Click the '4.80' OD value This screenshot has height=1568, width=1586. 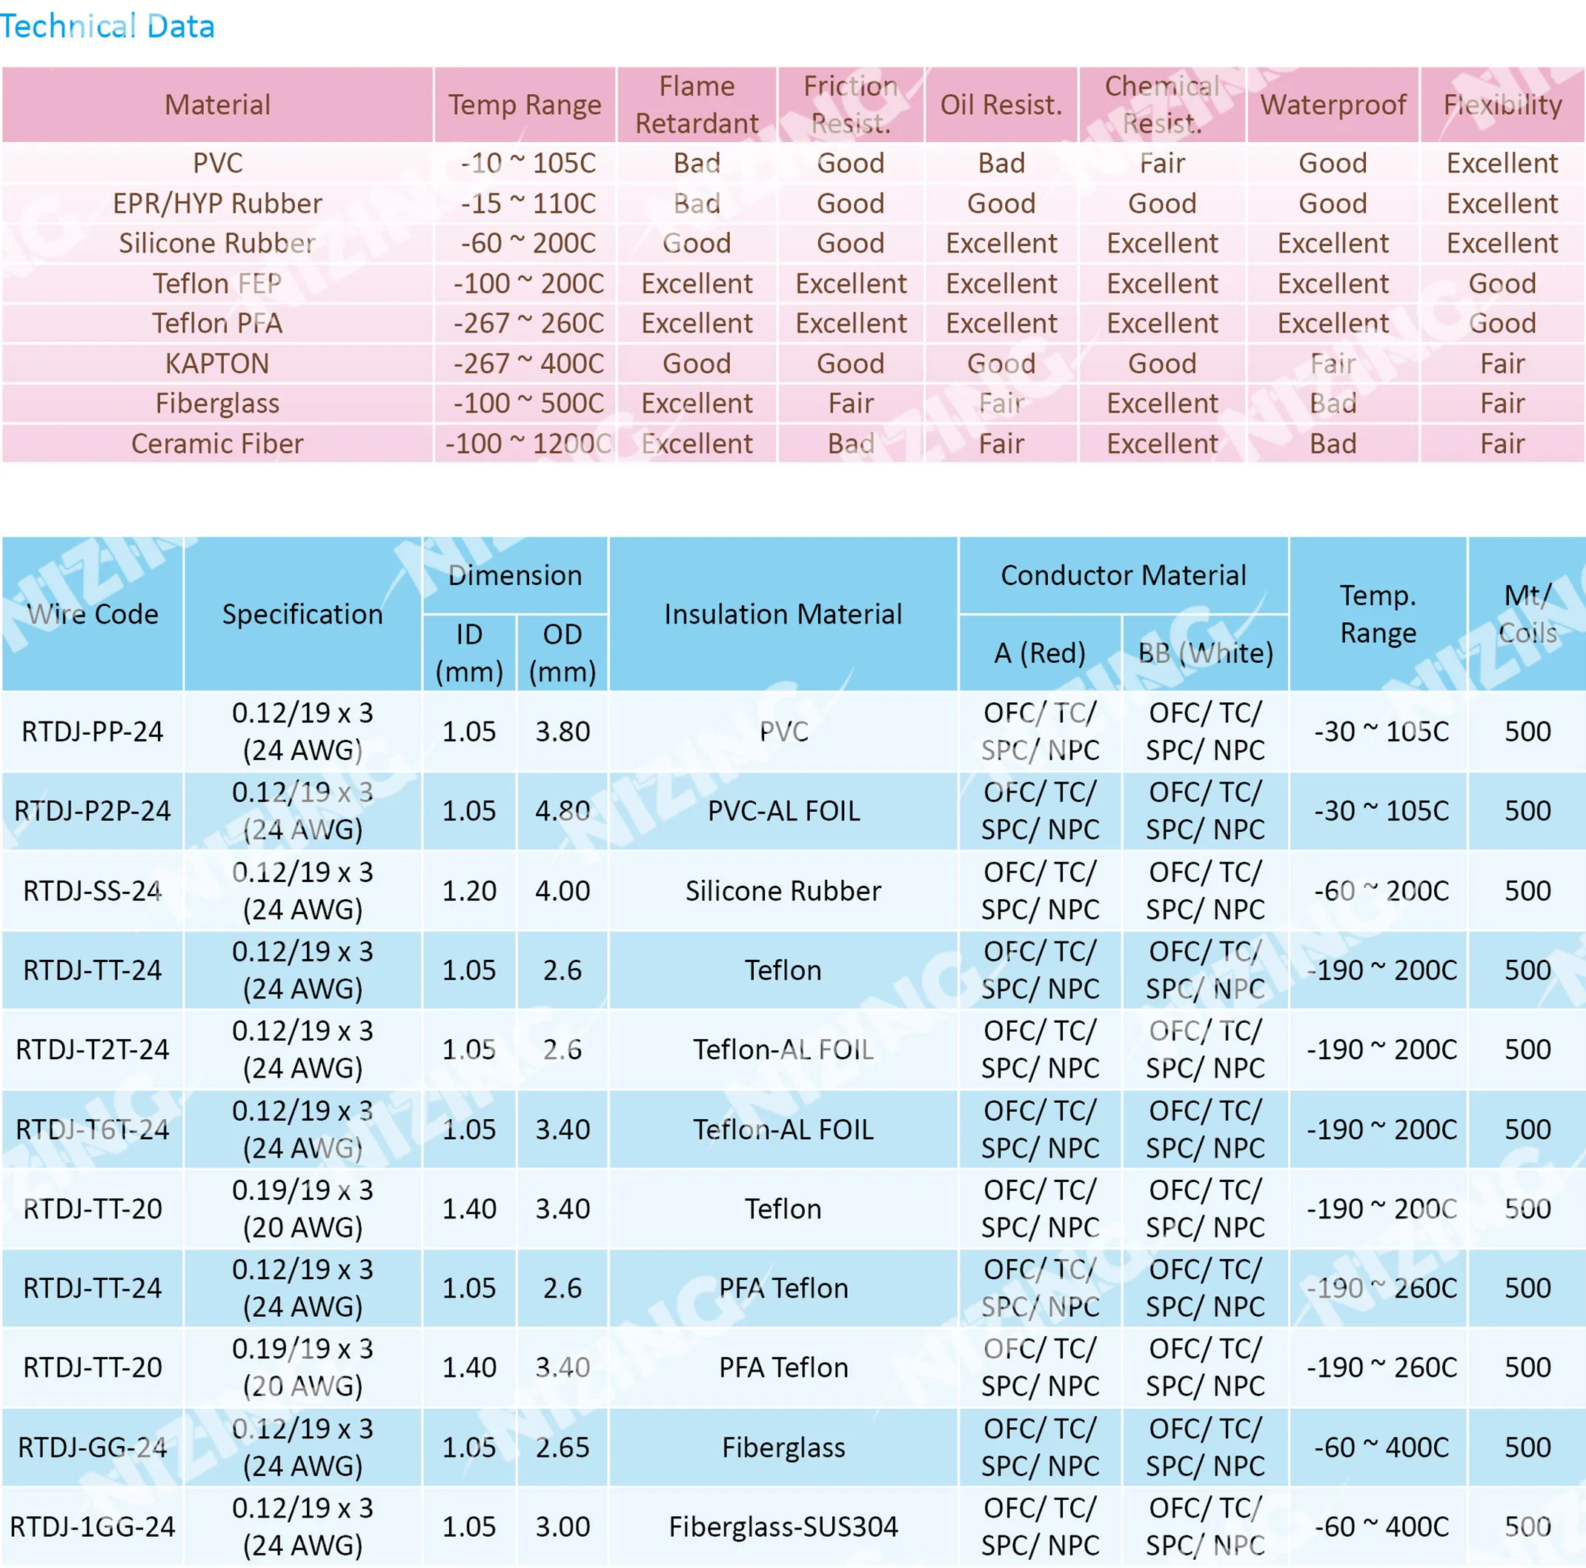(x=563, y=811)
